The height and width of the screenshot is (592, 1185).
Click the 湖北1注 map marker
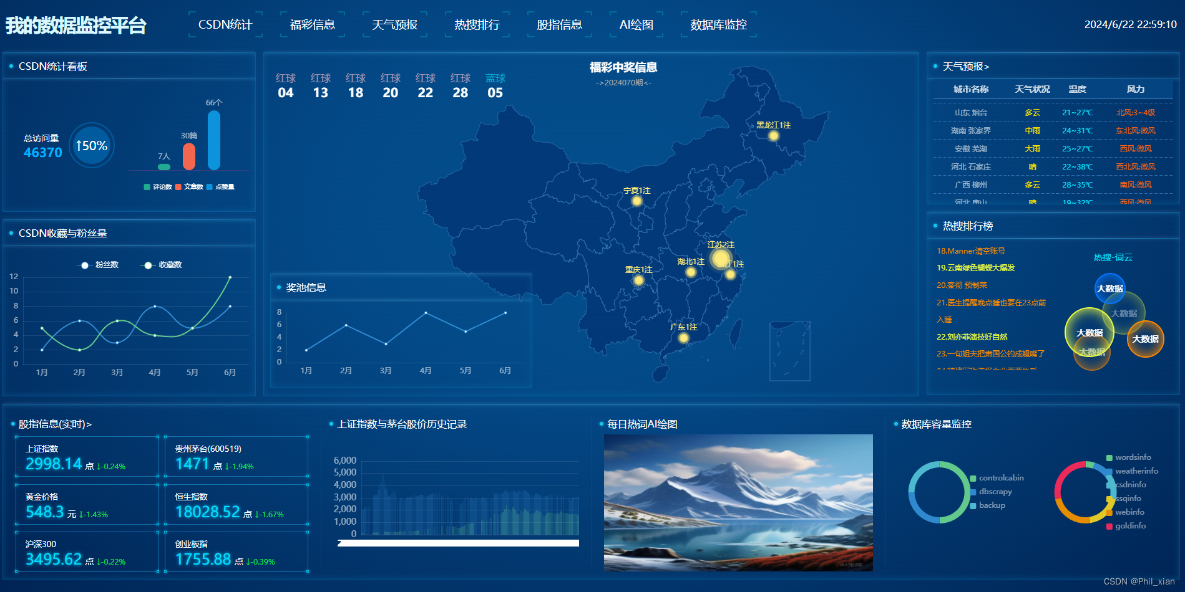(691, 272)
